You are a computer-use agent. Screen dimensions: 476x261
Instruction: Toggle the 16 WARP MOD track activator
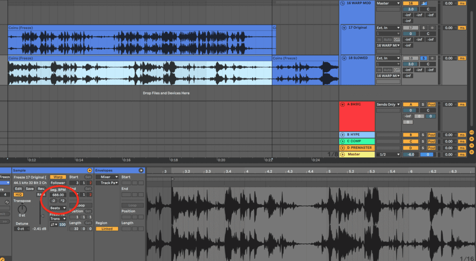(x=410, y=3)
